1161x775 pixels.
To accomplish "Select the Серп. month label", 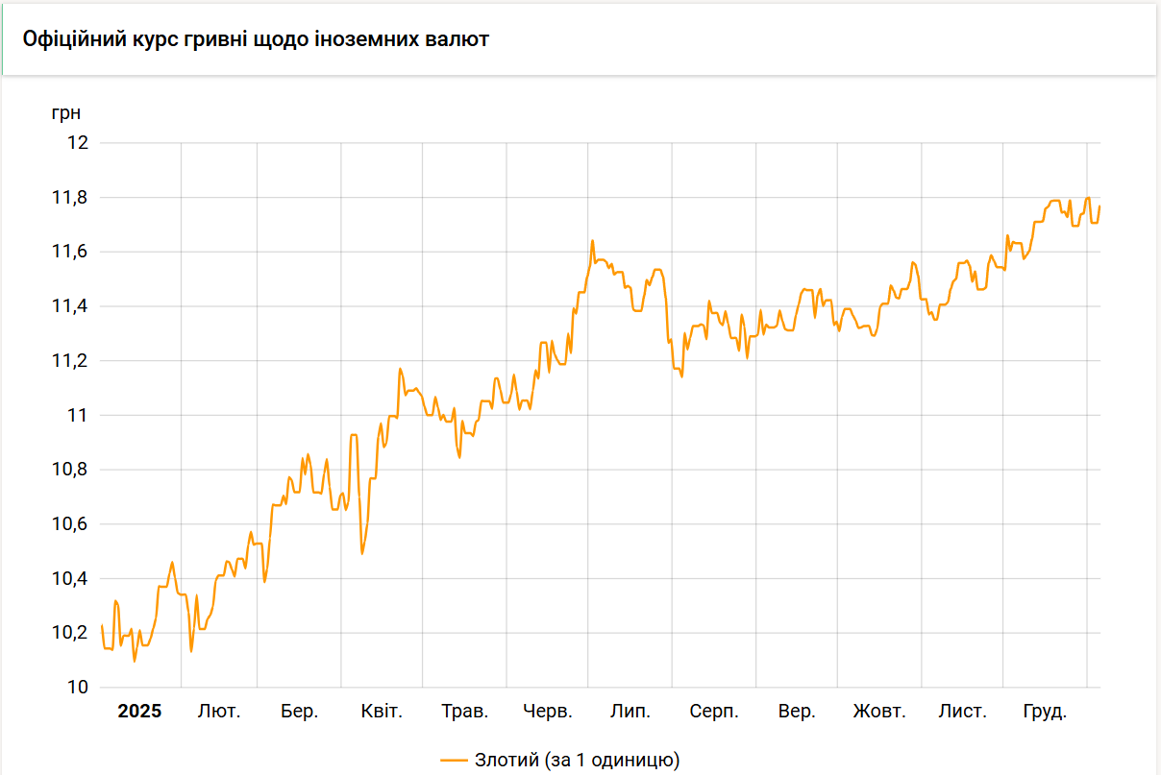I will 714,712.
